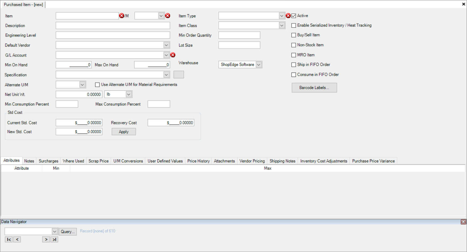467x252 pixels.
Task: Open the User Defined Values tab
Action: [x=165, y=161]
